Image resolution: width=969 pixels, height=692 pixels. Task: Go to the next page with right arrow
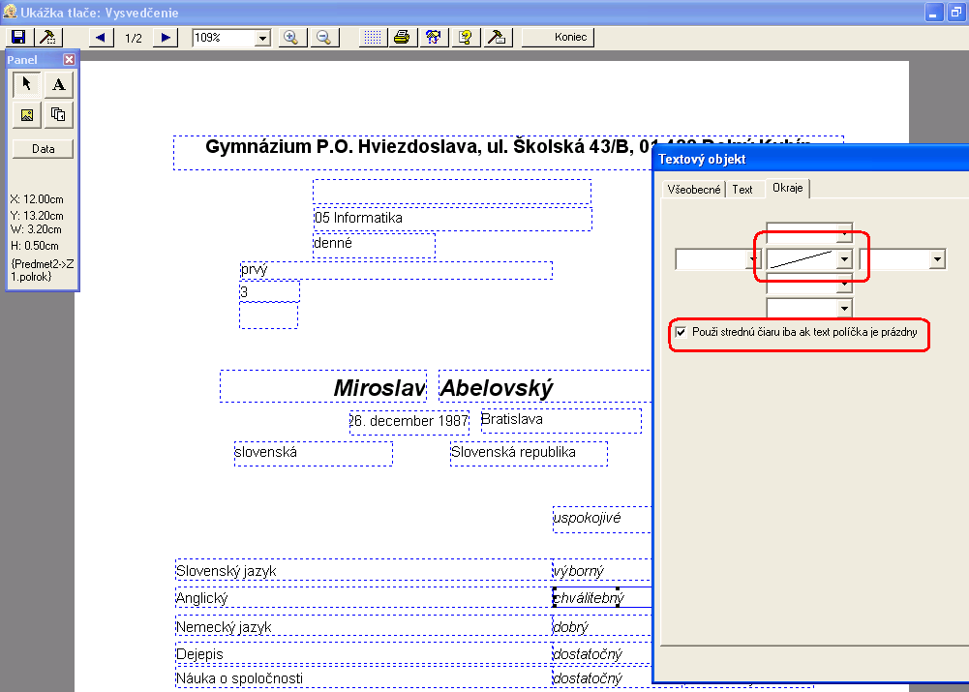tap(165, 37)
